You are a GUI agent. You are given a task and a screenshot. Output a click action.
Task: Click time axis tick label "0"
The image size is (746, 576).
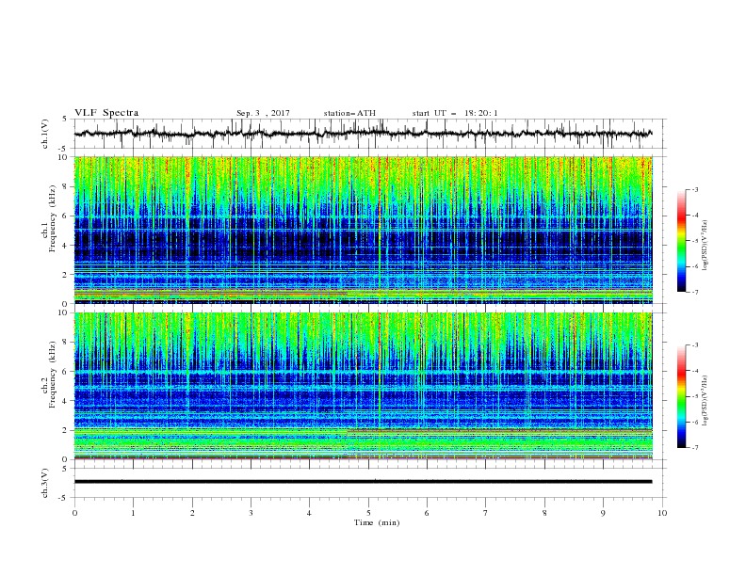pyautogui.click(x=74, y=513)
